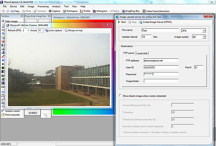Screen dimensions: 216x146
Task: Click the Profile toolbar icon
Action: pyautogui.click(x=85, y=11)
